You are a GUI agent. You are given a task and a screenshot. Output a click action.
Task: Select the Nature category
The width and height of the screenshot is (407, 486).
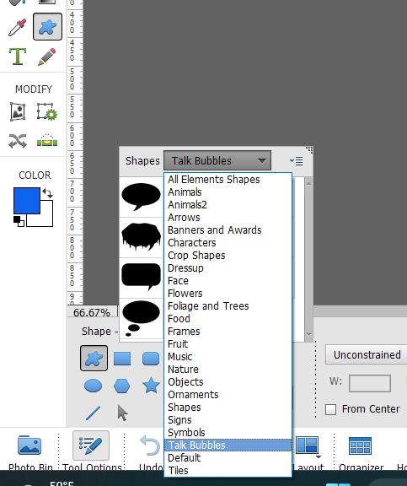point(228,370)
